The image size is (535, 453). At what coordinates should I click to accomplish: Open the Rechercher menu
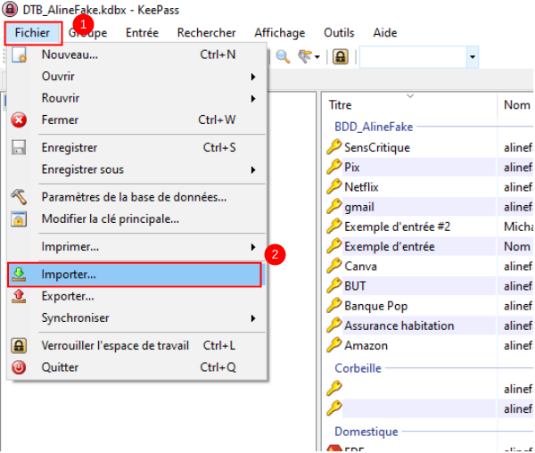pos(206,33)
